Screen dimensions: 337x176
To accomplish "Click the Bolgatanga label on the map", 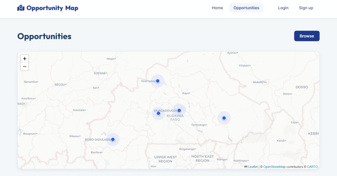I will [x=187, y=149].
